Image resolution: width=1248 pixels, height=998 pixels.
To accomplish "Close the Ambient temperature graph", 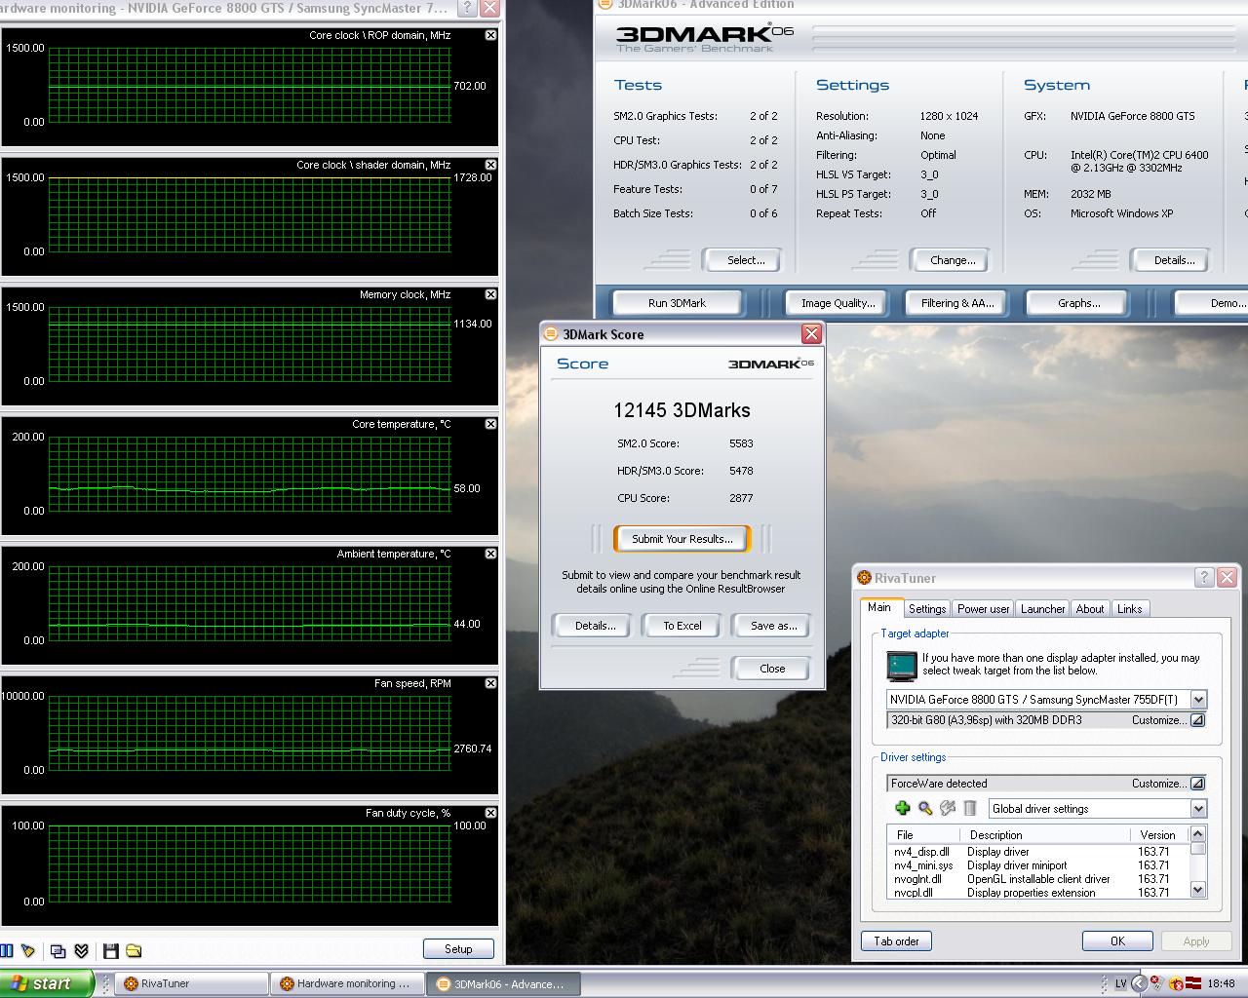I will click(490, 554).
